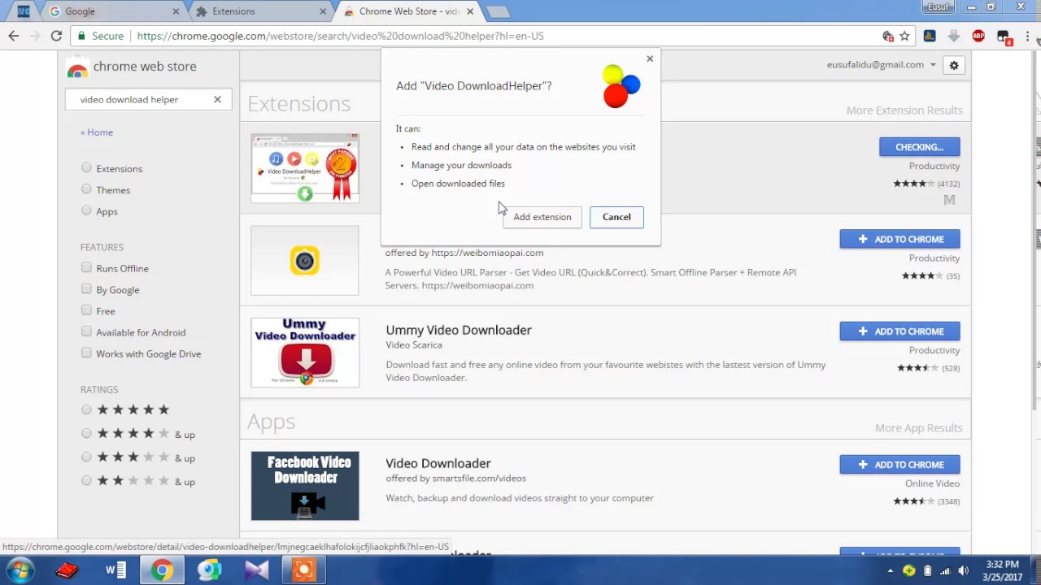
Task: Open the blue bar-chart extension icon
Action: [x=930, y=36]
